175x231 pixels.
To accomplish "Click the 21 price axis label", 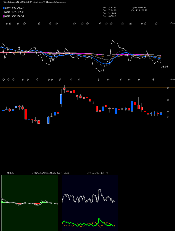I will 168,112.
